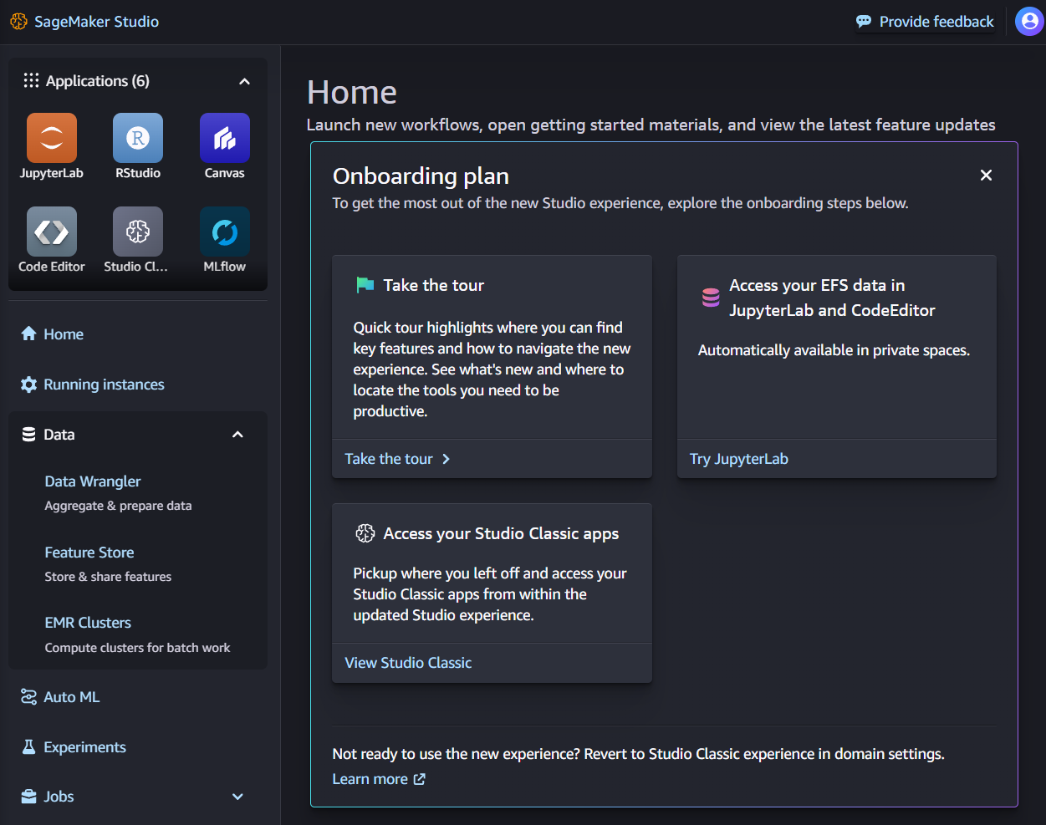
Task: Launch the RStudio application
Action: 138,138
